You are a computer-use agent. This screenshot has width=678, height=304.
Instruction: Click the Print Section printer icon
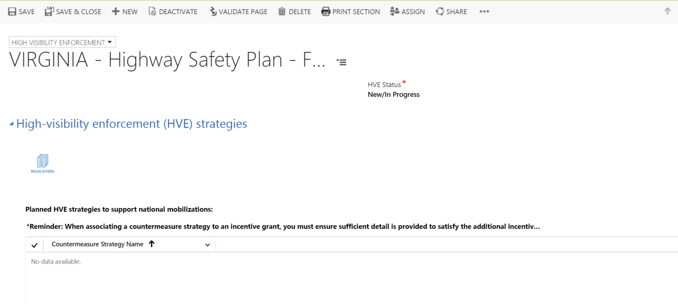(325, 11)
